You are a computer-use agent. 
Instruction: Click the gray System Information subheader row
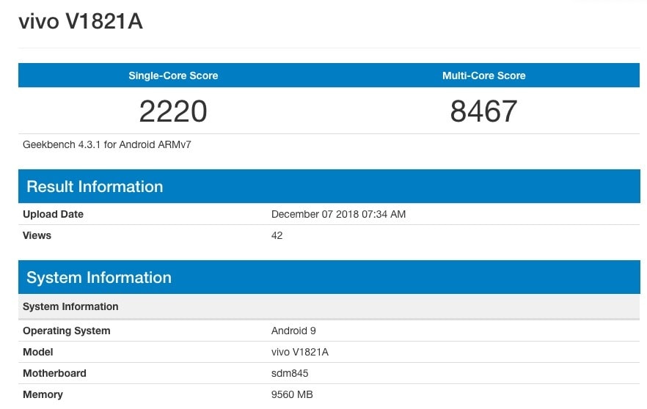tap(329, 306)
